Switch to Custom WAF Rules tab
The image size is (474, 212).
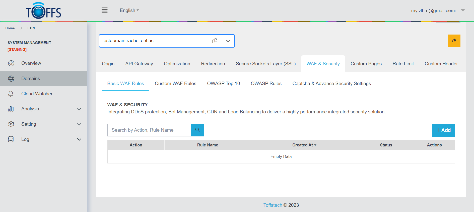[175, 84]
